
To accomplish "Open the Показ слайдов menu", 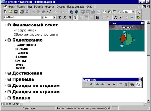I will (76, 7).
